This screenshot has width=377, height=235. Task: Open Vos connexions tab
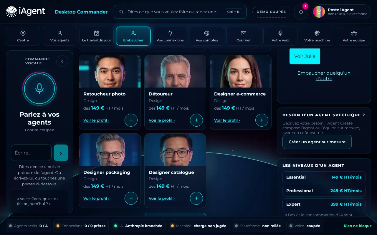170,36
